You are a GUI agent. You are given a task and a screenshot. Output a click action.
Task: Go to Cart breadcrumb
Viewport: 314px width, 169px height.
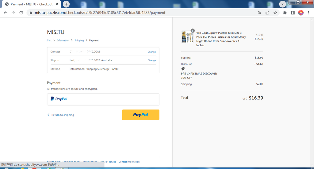click(49, 40)
